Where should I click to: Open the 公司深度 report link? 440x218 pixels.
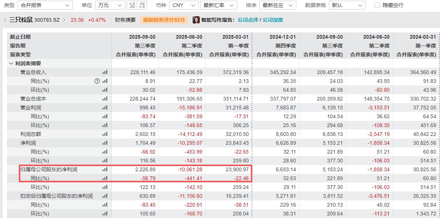273,20
